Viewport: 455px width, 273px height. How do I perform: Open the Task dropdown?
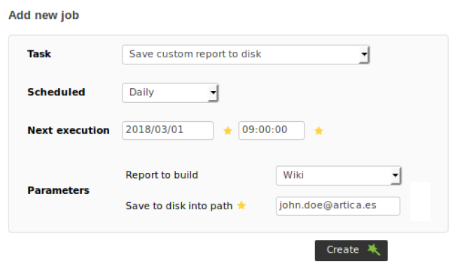(x=246, y=55)
